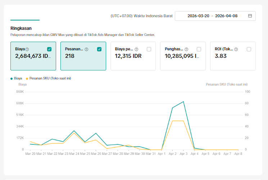Click the help icon on Pesanan card
Viewport: 268px width, 180px height.
(x=86, y=49)
